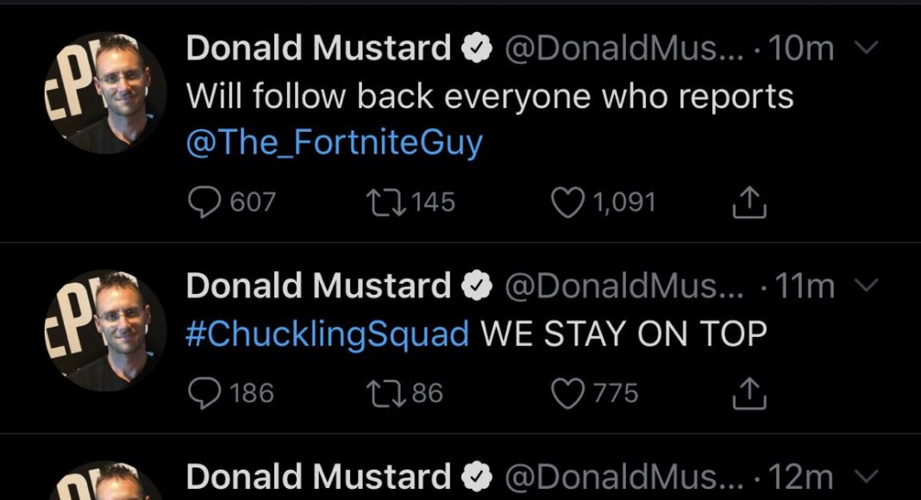Open the profile picture on the 11m tweet
Viewport: 921px width, 500px height.
coord(104,330)
